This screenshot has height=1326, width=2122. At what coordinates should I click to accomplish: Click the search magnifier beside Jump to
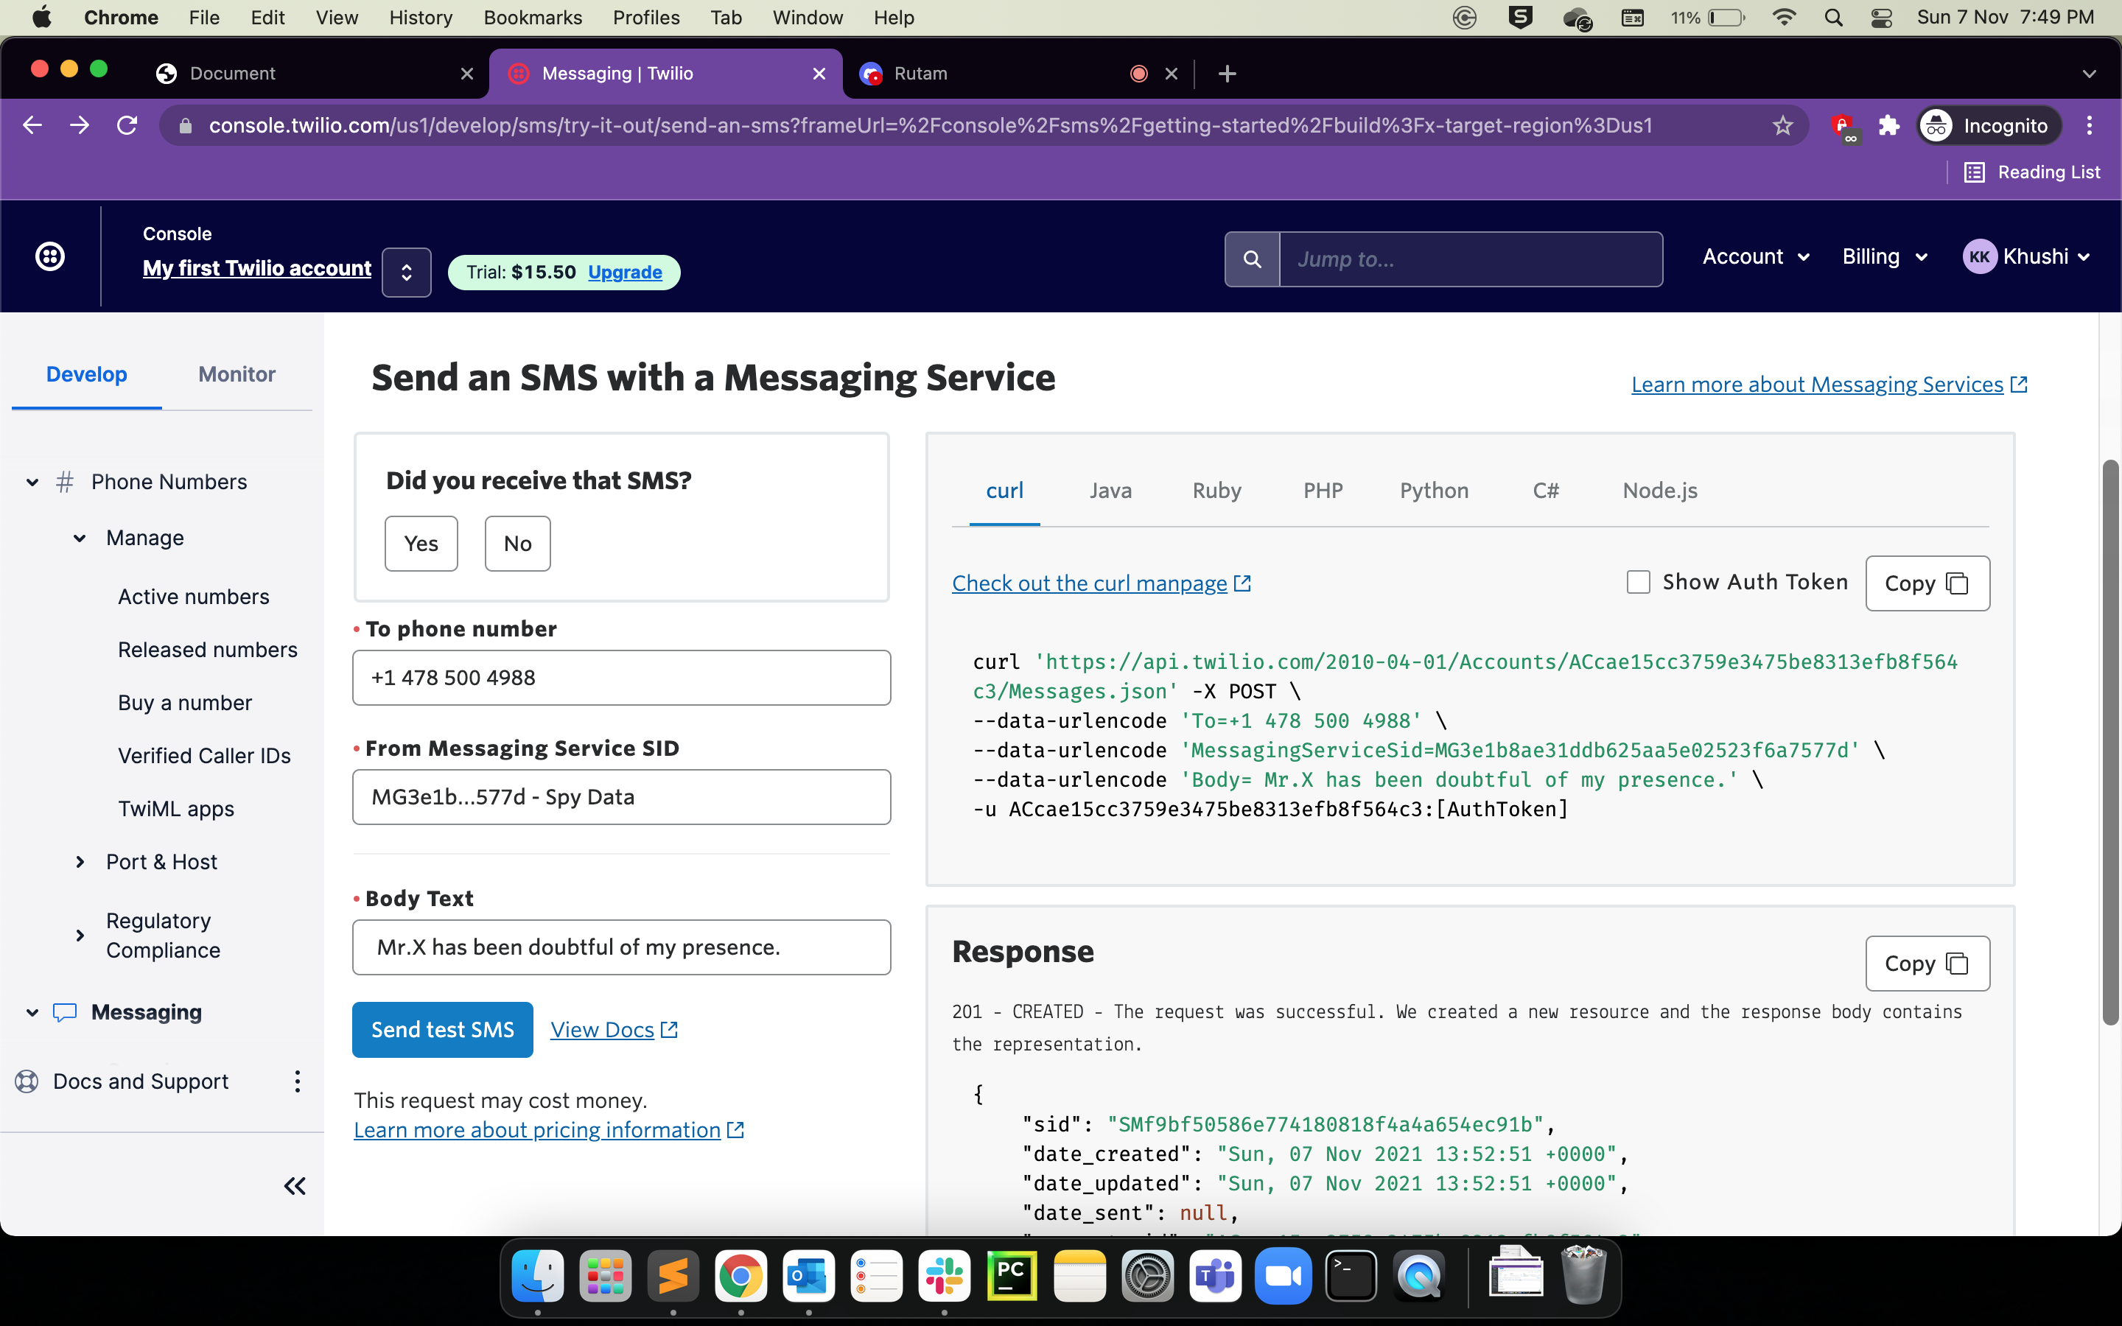point(1252,259)
